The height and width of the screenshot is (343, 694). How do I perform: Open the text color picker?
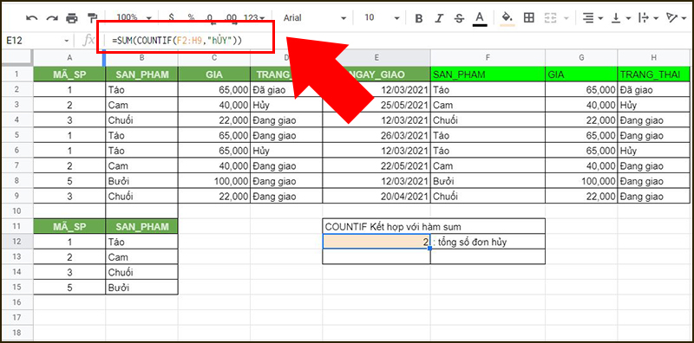(x=479, y=18)
